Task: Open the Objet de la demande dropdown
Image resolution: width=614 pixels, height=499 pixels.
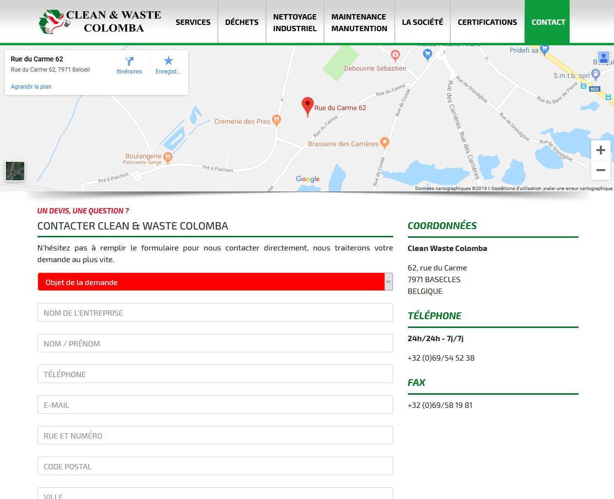Action: point(215,282)
